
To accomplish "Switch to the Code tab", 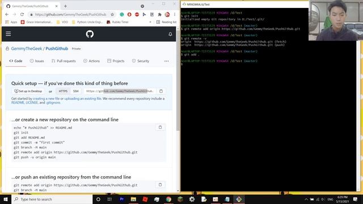I will (x=16, y=61).
